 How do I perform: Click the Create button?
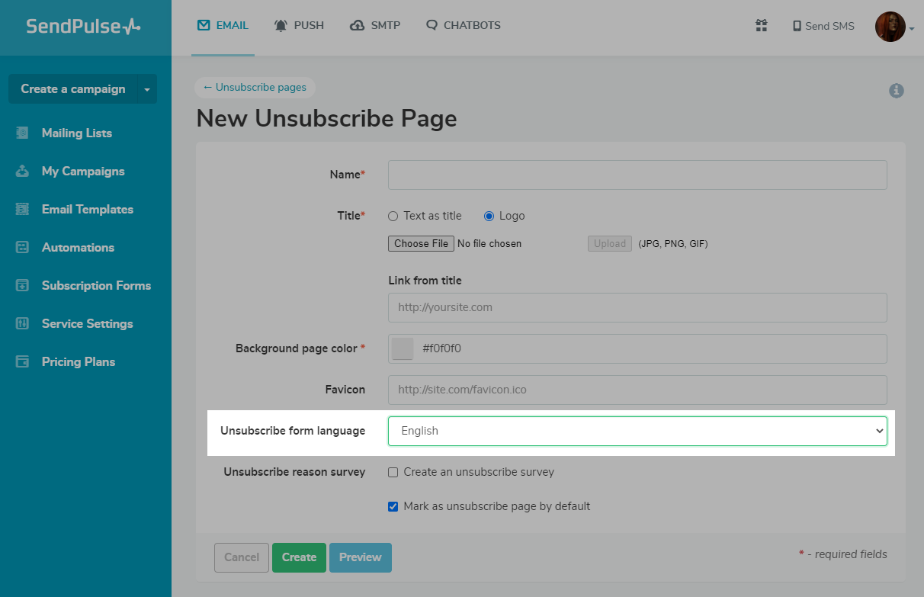pos(299,557)
